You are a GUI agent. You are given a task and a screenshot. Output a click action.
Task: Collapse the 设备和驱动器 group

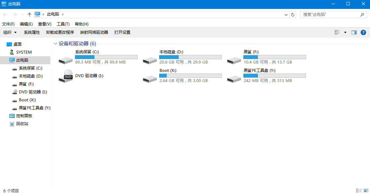pyautogui.click(x=55, y=44)
